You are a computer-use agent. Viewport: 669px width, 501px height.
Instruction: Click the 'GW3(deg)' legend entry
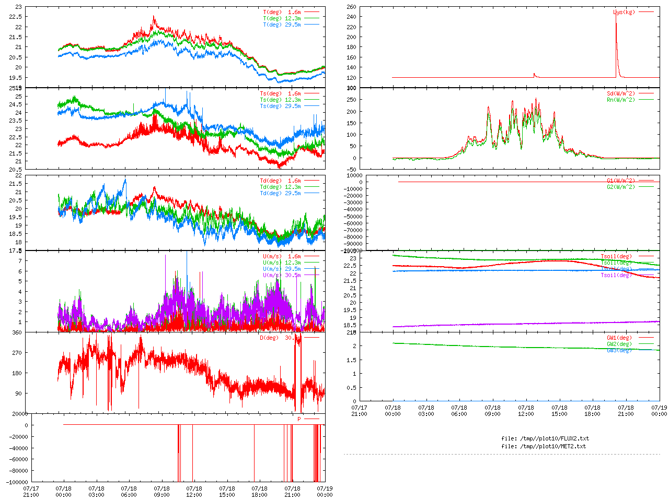(x=619, y=350)
